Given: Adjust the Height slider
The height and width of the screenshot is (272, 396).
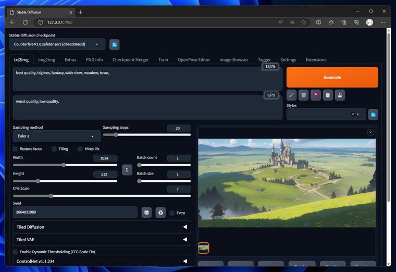Looking at the screenshot, I should tap(65, 181).
